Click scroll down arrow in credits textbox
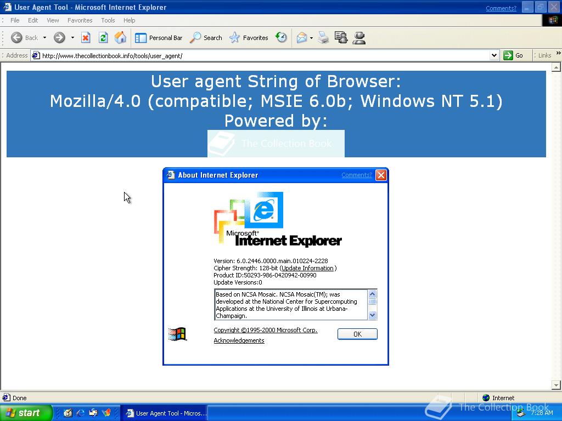 tap(373, 315)
